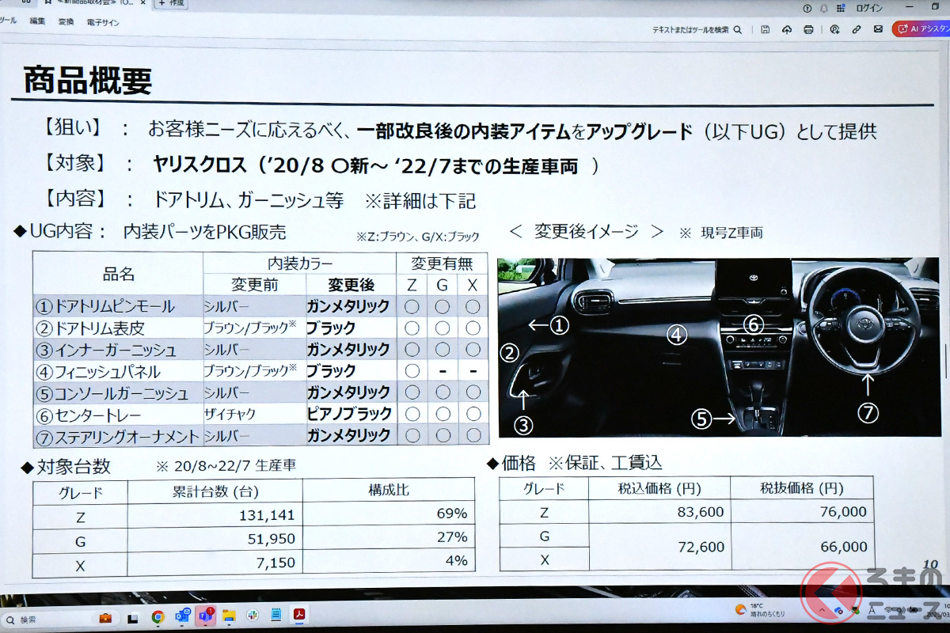Click the save (floppy disk) icon
Image resolution: width=950 pixels, height=633 pixels.
pyautogui.click(x=766, y=29)
